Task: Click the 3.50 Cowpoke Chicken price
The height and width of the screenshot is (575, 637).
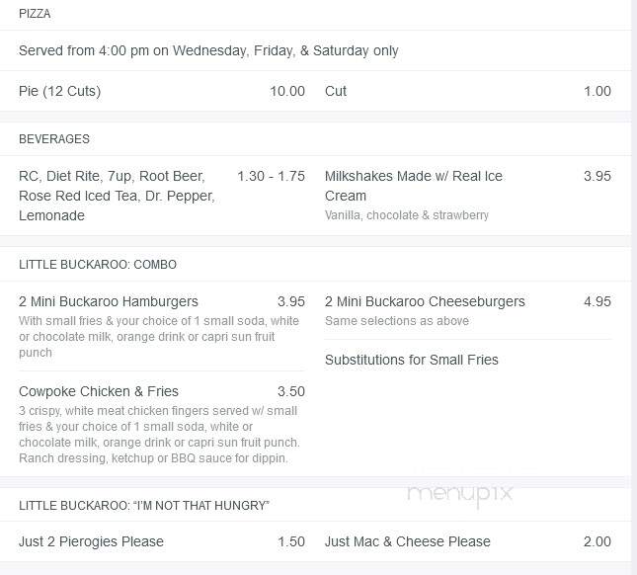Action: 291,391
